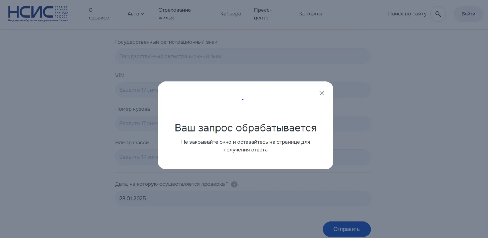Expand the Авто navigation dropdown
This screenshot has width=488, height=238.
[135, 14]
